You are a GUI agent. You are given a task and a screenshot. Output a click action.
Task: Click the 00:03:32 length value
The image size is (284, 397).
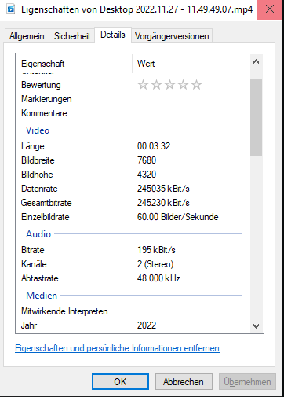click(154, 146)
